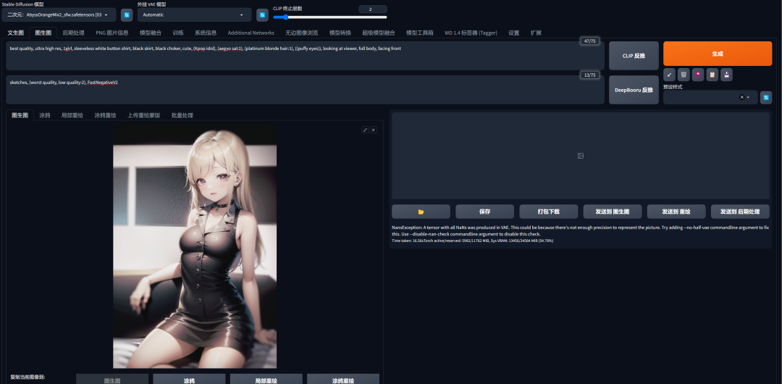This screenshot has height=384, width=782.
Task: Select the 图生图 sub-tab above the image
Action: (20, 115)
